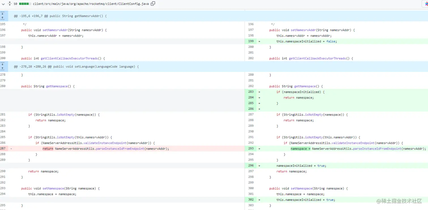Screen dimensions: 428x210
Task: Click the changed lines count '10'
Action: [15, 4]
